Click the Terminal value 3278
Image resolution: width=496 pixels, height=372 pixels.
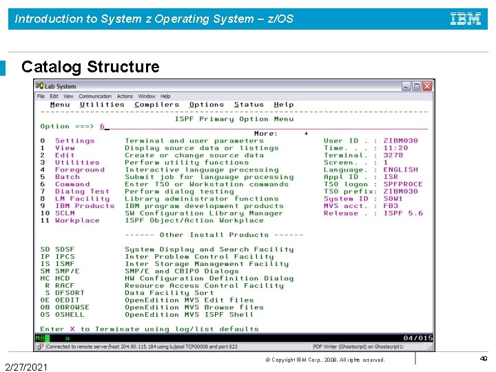tap(393, 155)
